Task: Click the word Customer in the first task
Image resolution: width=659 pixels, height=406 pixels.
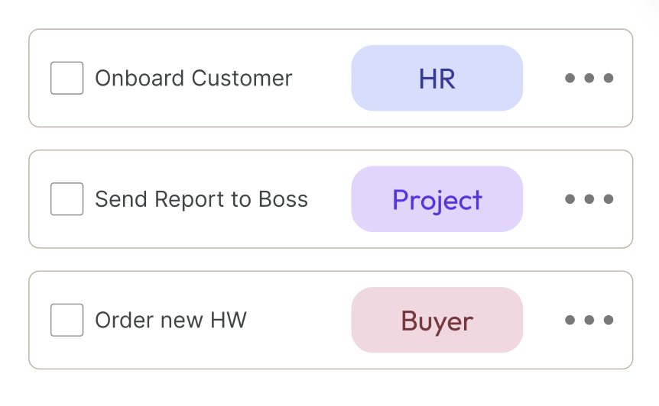Action: tap(242, 79)
